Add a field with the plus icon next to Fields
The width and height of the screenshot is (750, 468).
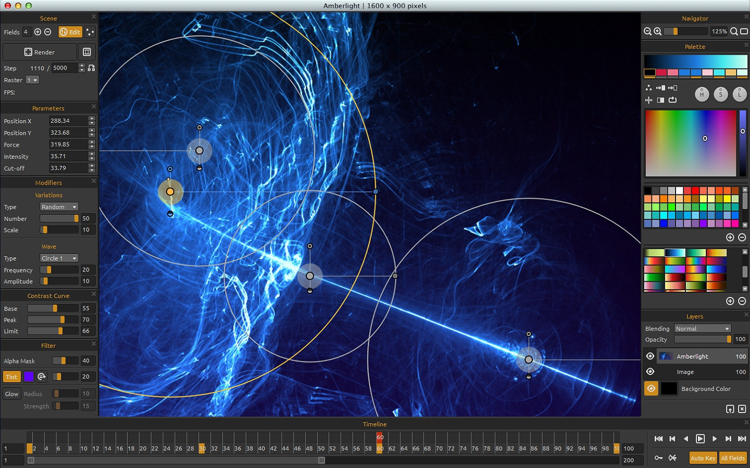(37, 32)
